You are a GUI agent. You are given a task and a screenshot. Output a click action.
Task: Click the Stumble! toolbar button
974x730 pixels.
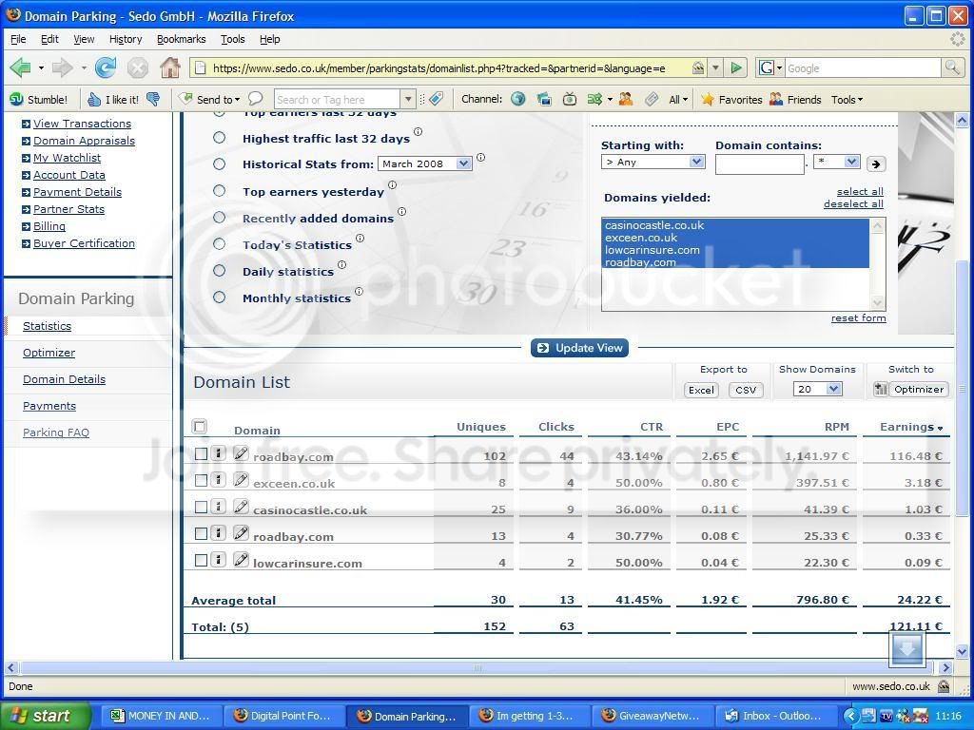(x=38, y=99)
